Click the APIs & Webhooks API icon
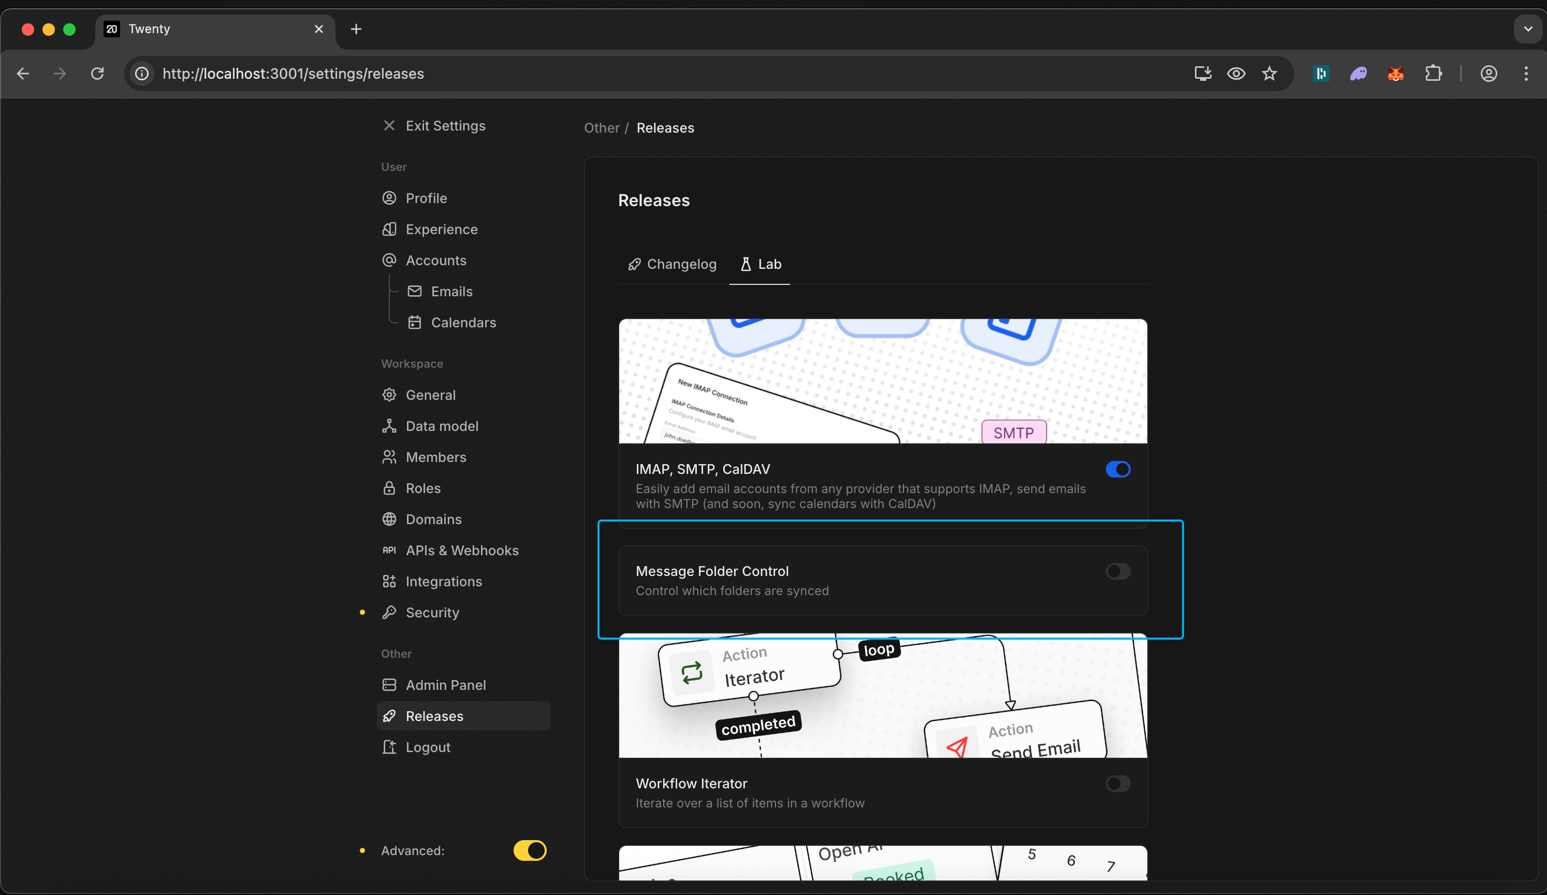 (389, 551)
